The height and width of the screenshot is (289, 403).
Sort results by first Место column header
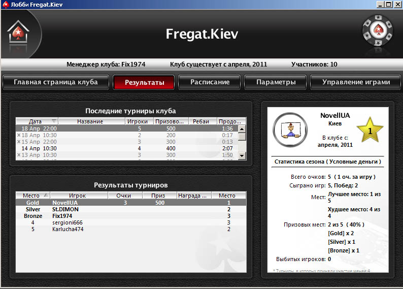coord(32,196)
